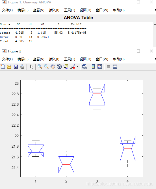This screenshot has width=156, height=189.
Task: Open 文件(F) menu in Figure 2
Action: click(7, 59)
